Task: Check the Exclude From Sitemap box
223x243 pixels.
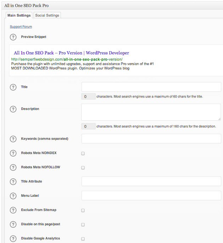Action: coord(83,211)
